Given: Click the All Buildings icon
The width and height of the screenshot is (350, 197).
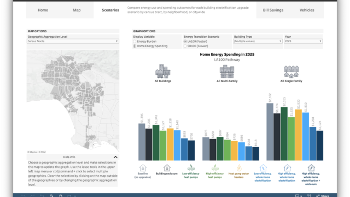Looking at the screenshot, I should coord(163,71).
